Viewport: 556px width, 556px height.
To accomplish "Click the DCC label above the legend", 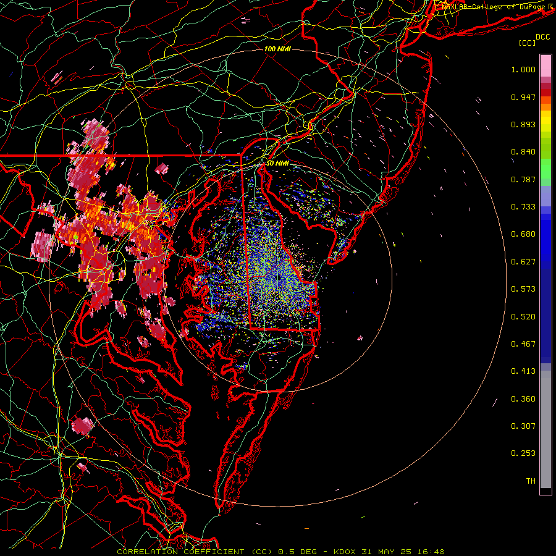I will point(543,37).
